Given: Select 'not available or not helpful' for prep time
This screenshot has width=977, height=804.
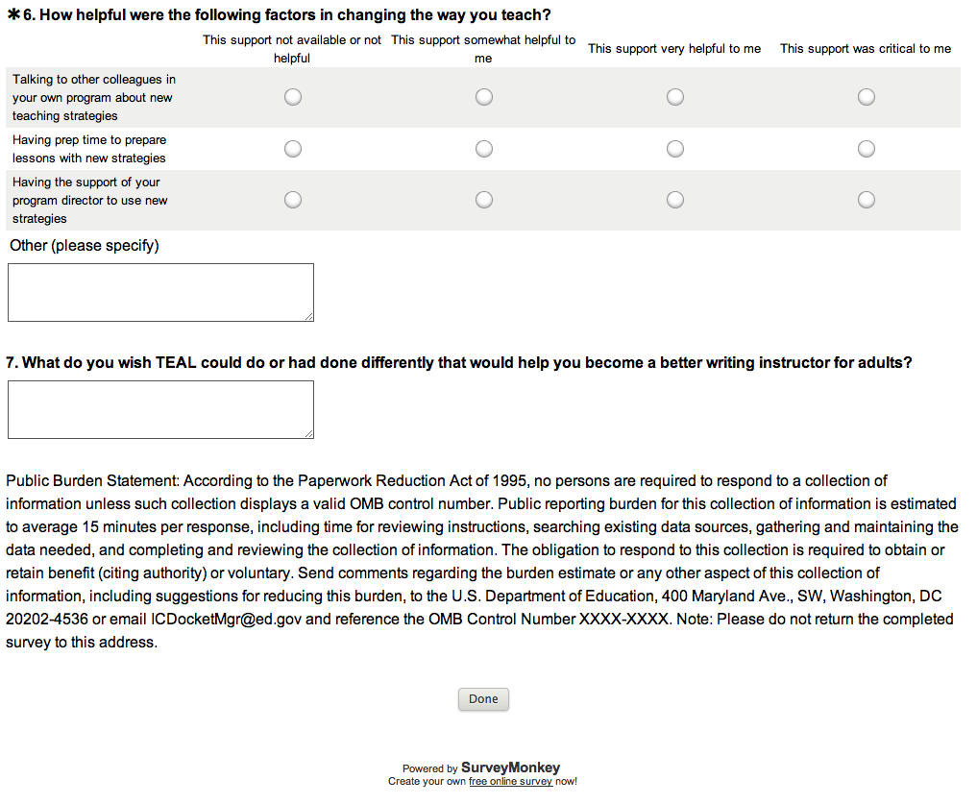Looking at the screenshot, I should 293,149.
